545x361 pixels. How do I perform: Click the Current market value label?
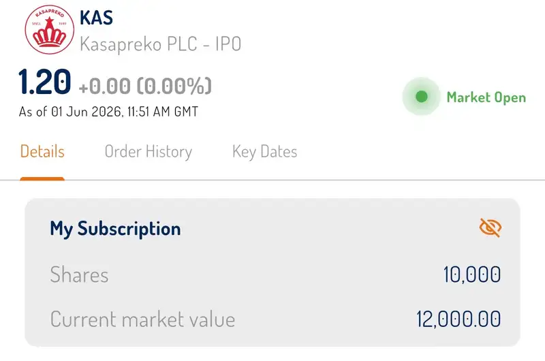(x=142, y=319)
